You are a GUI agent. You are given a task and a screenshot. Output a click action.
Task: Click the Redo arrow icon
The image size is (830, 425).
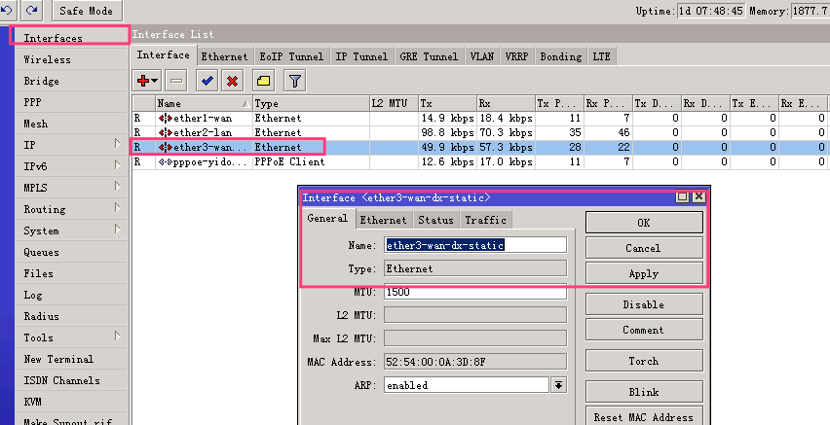32,10
